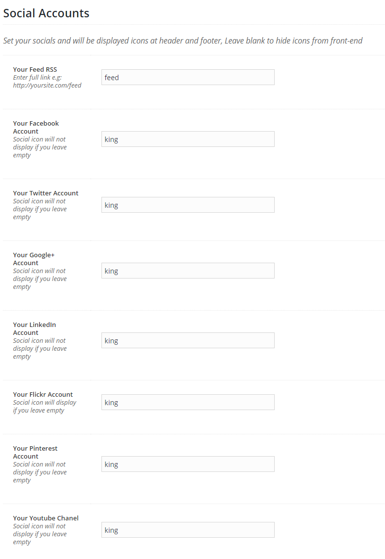385x559 pixels.
Task: Click the 'Your LinkedIn Account' label
Action: [x=35, y=328]
